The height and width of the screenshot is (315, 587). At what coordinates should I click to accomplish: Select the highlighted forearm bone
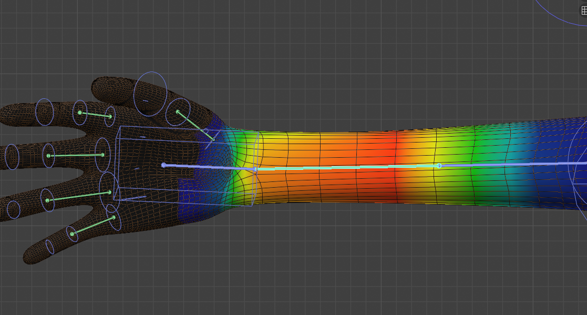(x=347, y=168)
